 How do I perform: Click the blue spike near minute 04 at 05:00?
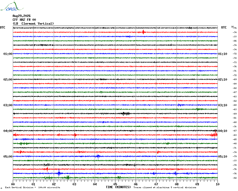[98, 156]
